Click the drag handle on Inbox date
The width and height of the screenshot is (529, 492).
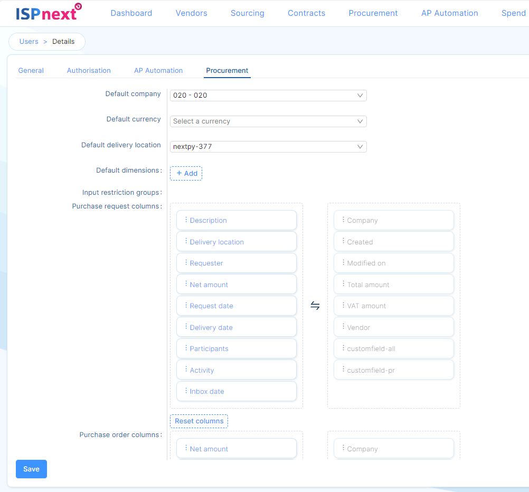tap(186, 391)
